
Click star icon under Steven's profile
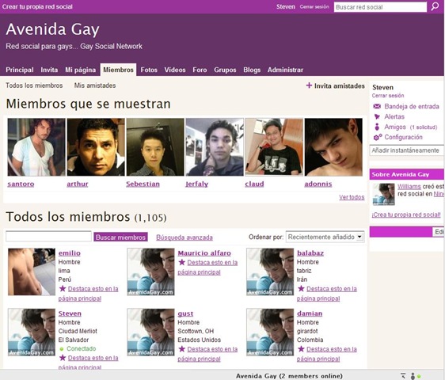[x=63, y=358]
